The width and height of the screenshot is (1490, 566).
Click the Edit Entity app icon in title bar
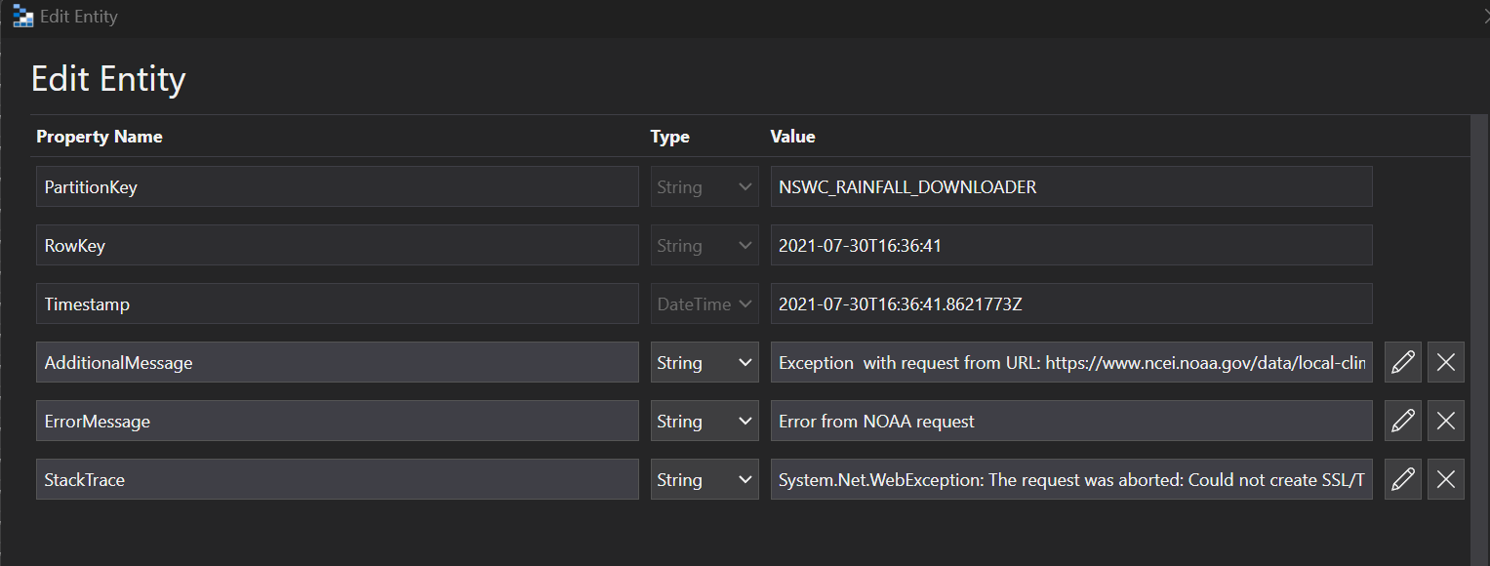click(22, 17)
